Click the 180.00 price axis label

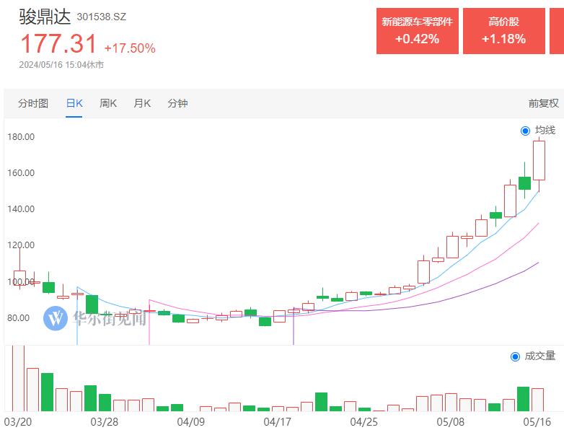[x=21, y=137]
